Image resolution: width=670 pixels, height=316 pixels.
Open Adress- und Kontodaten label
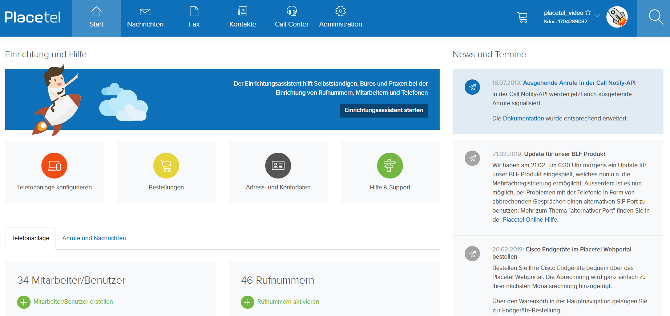278,187
